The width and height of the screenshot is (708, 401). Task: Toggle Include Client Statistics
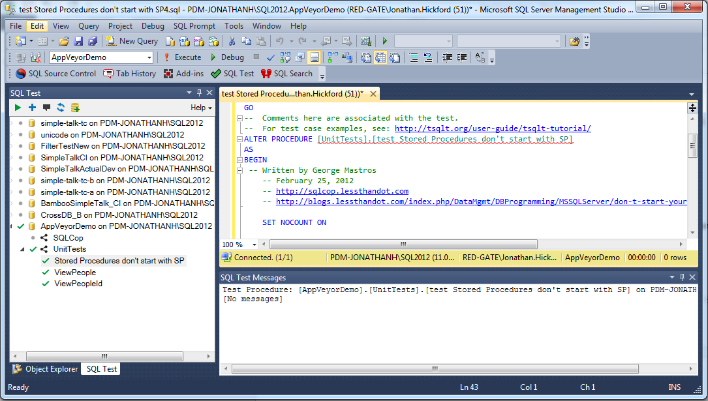pos(347,57)
